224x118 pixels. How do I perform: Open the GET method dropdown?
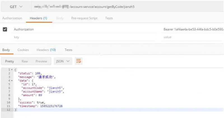pyautogui.click(x=16, y=7)
